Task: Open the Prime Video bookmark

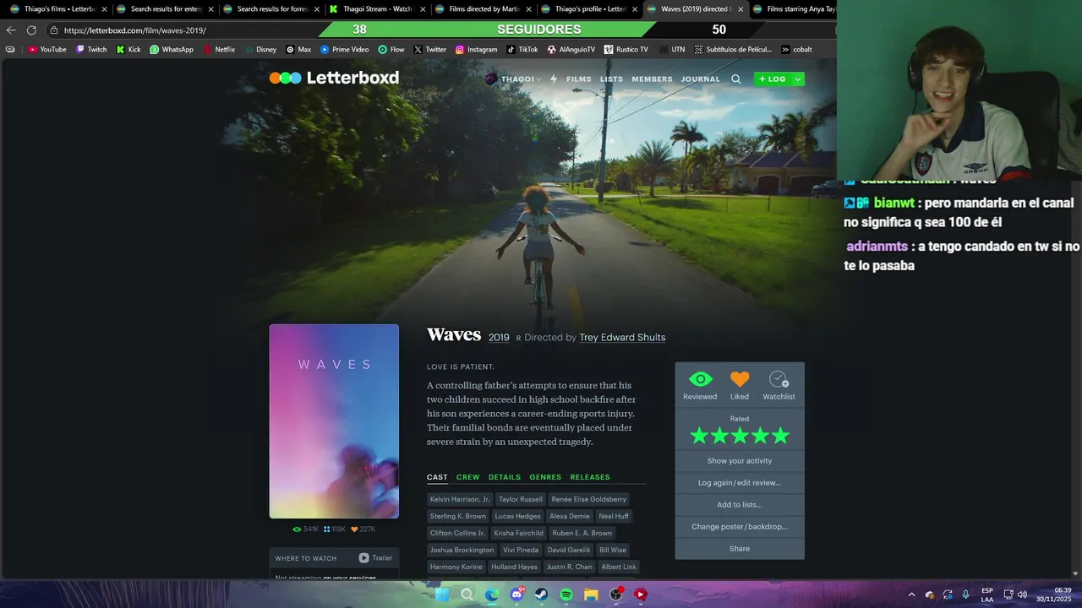Action: click(344, 50)
